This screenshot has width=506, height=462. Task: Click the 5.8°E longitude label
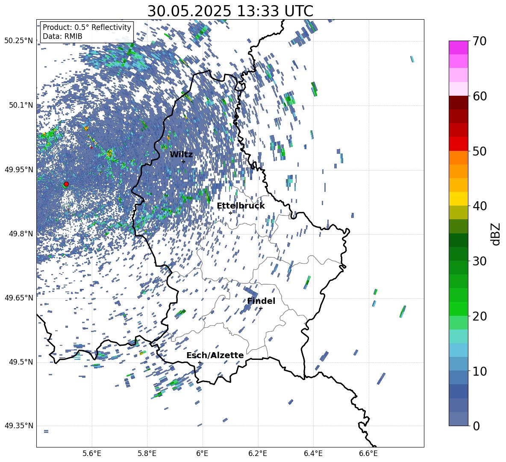click(147, 454)
